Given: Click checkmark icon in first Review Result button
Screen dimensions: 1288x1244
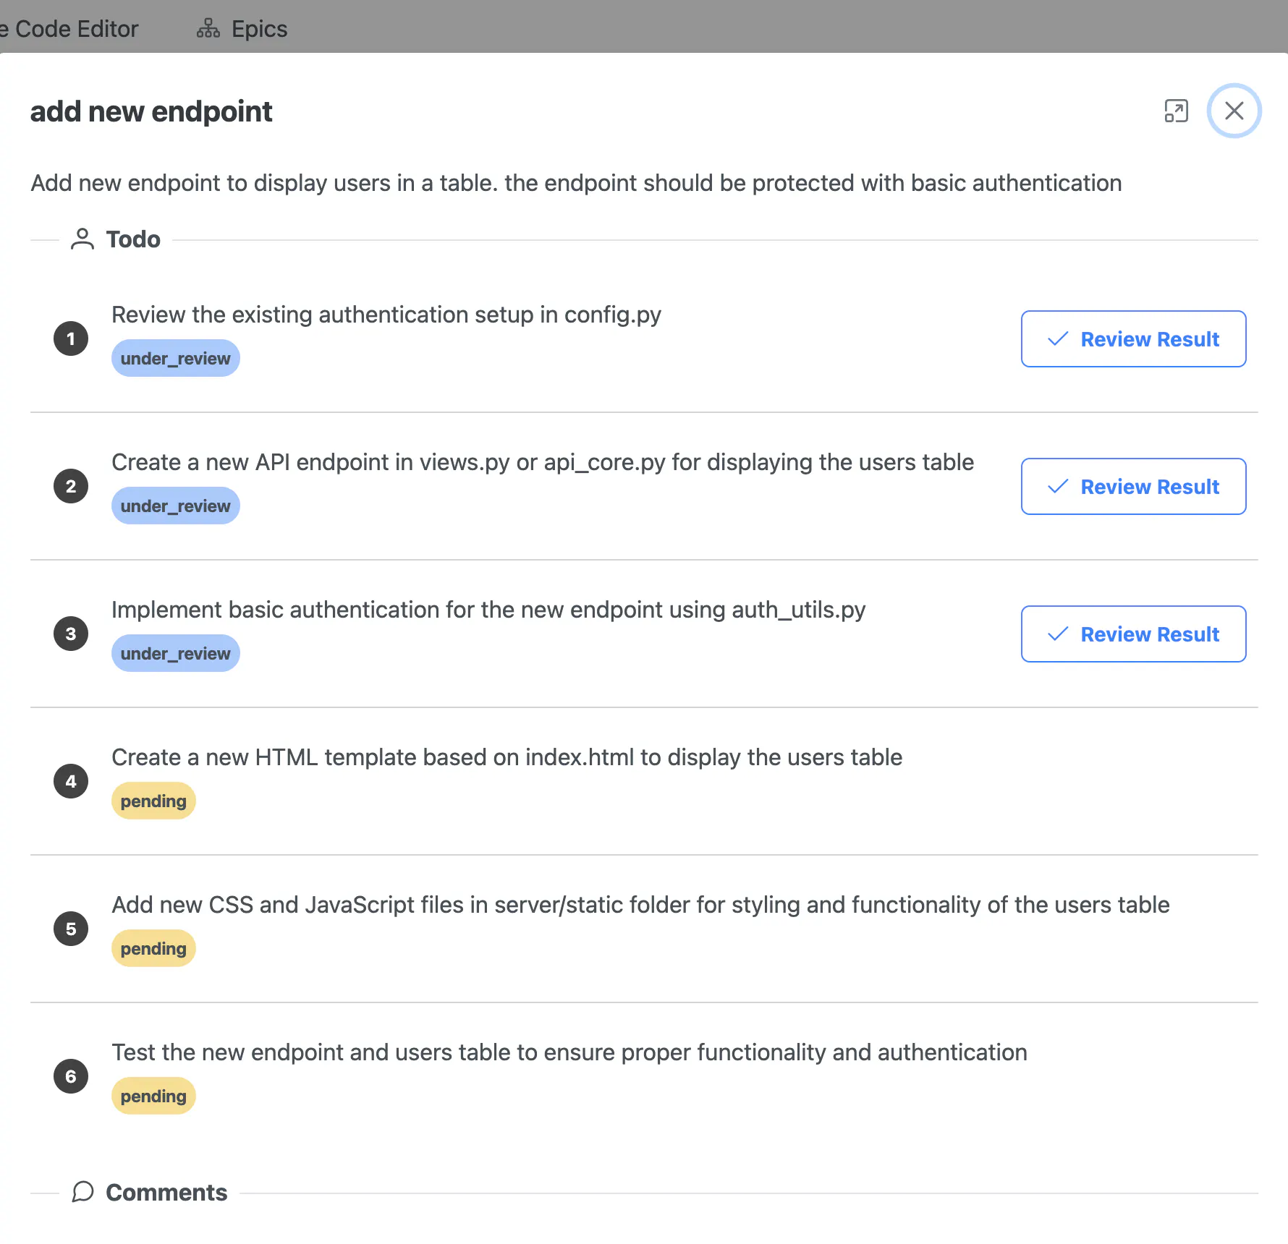Looking at the screenshot, I should (1058, 338).
